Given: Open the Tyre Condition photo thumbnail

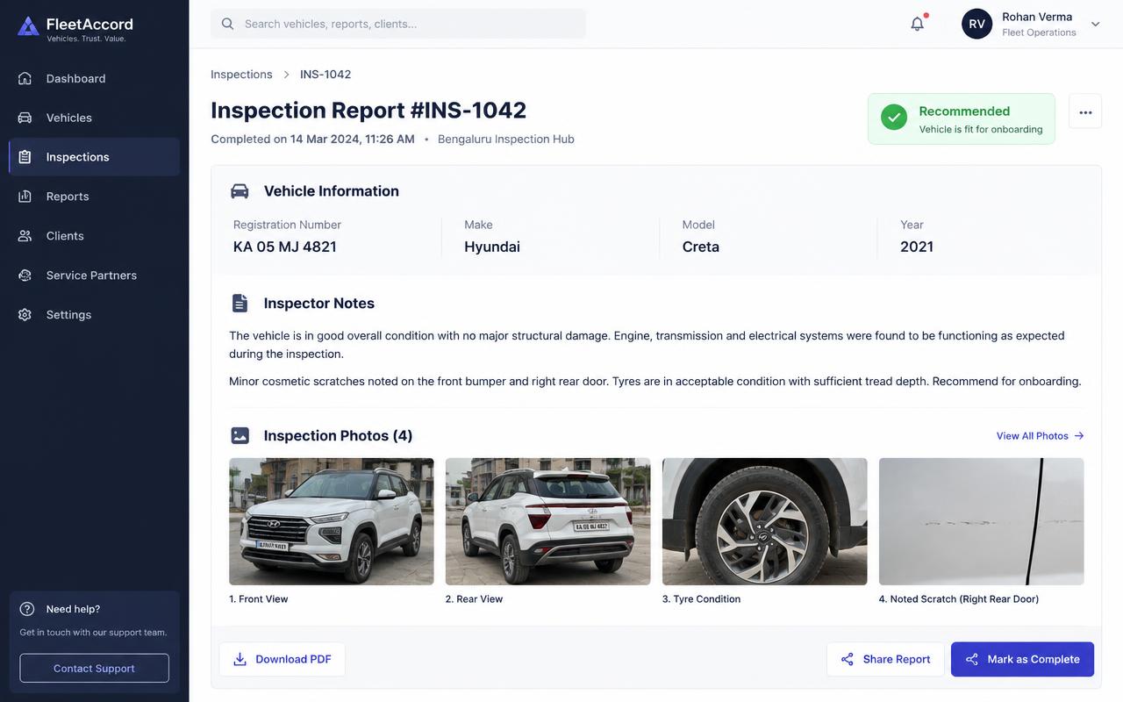Looking at the screenshot, I should (765, 521).
